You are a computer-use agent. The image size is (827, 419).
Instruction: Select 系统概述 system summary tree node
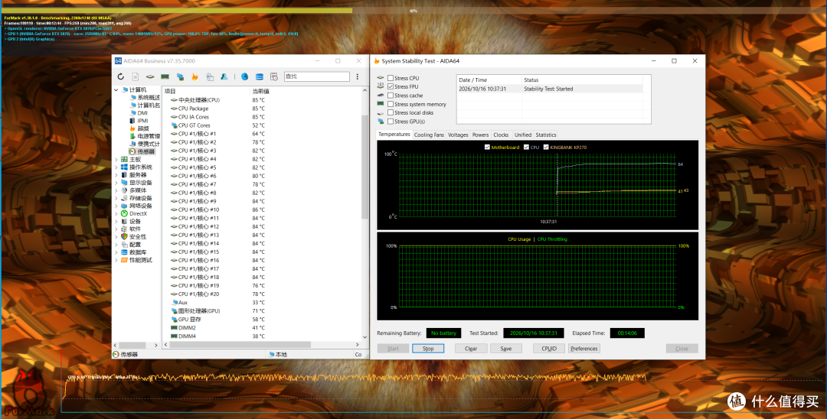coord(145,97)
